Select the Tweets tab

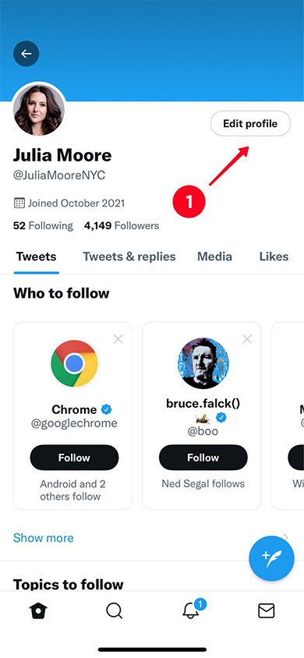[x=36, y=256]
